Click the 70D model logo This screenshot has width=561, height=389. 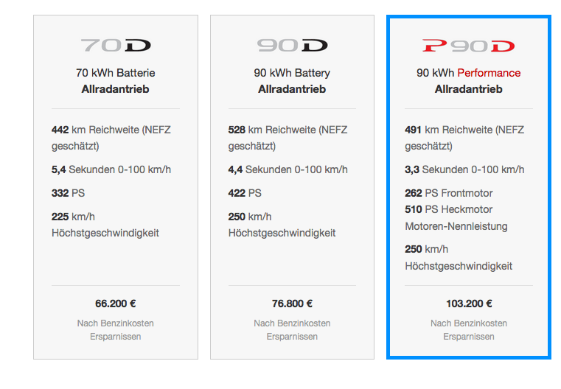click(116, 46)
